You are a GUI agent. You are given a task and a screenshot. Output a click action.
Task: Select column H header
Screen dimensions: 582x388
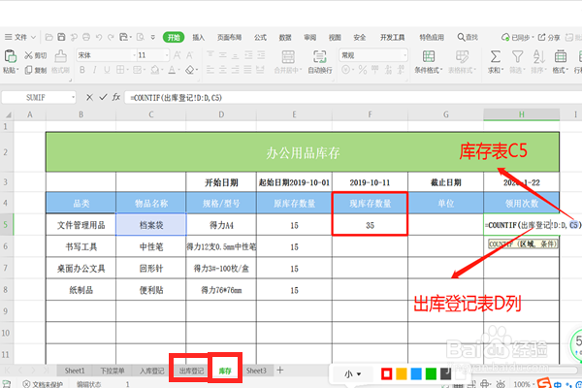pyautogui.click(x=521, y=114)
